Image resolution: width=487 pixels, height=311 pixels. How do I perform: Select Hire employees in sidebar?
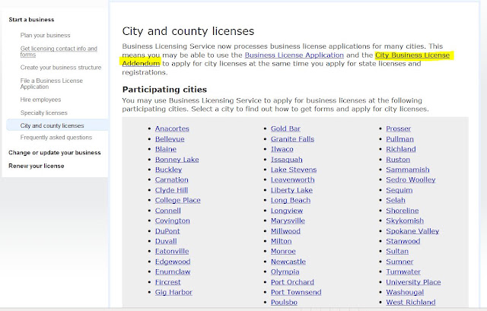tap(40, 100)
